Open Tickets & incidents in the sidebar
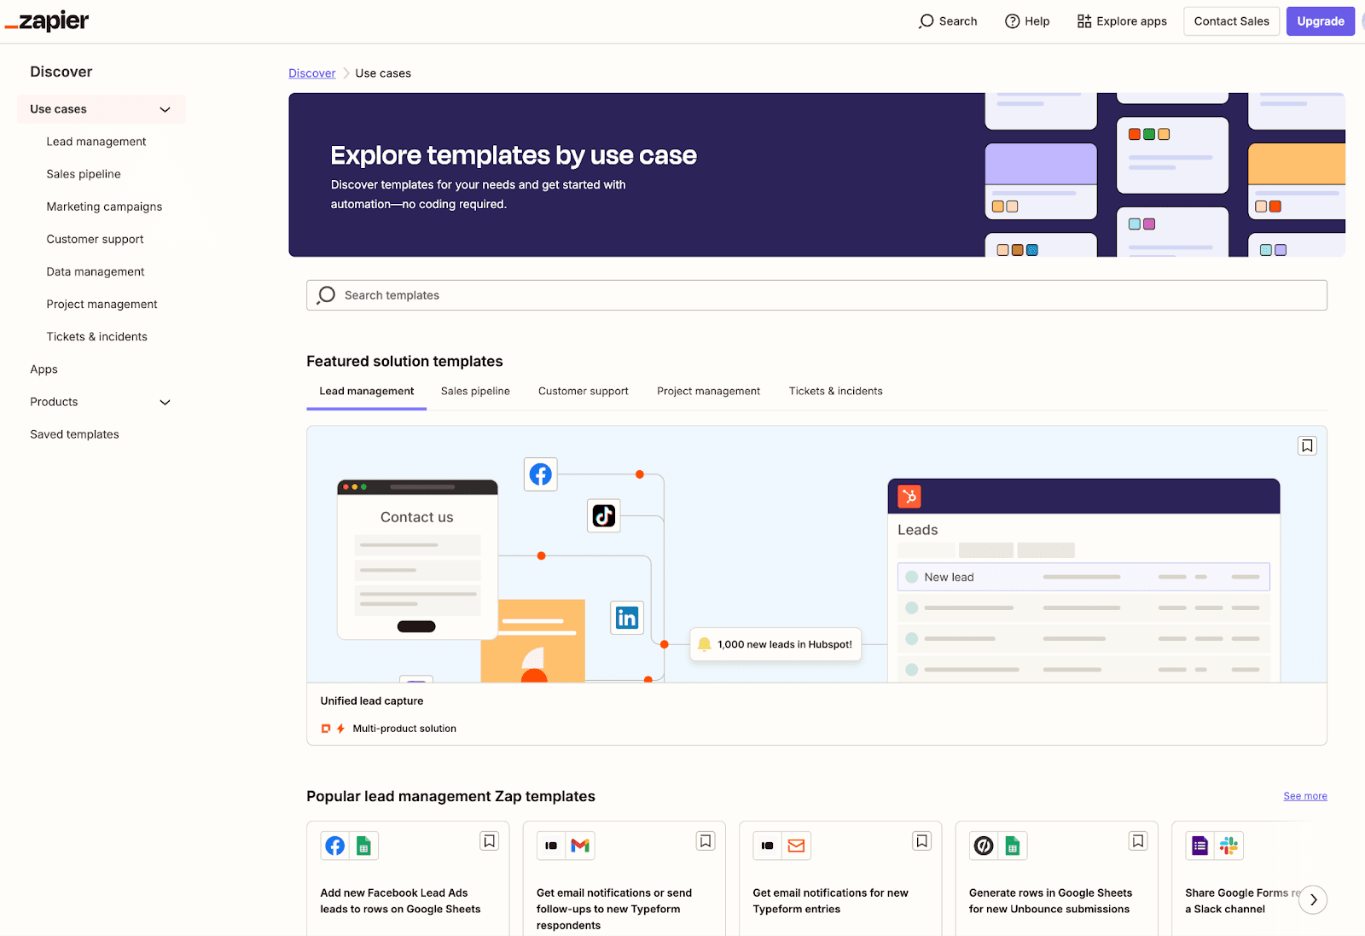This screenshot has height=936, width=1365. (96, 337)
